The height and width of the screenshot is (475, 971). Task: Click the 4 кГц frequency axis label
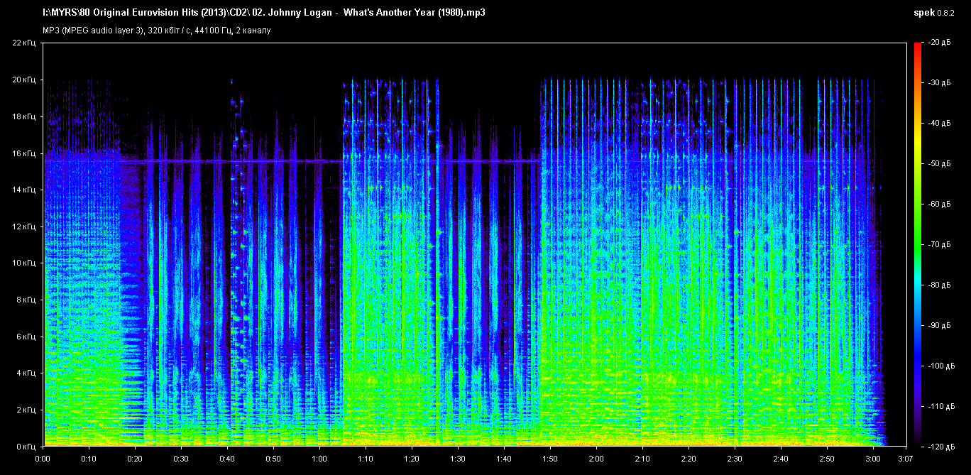tap(26, 373)
